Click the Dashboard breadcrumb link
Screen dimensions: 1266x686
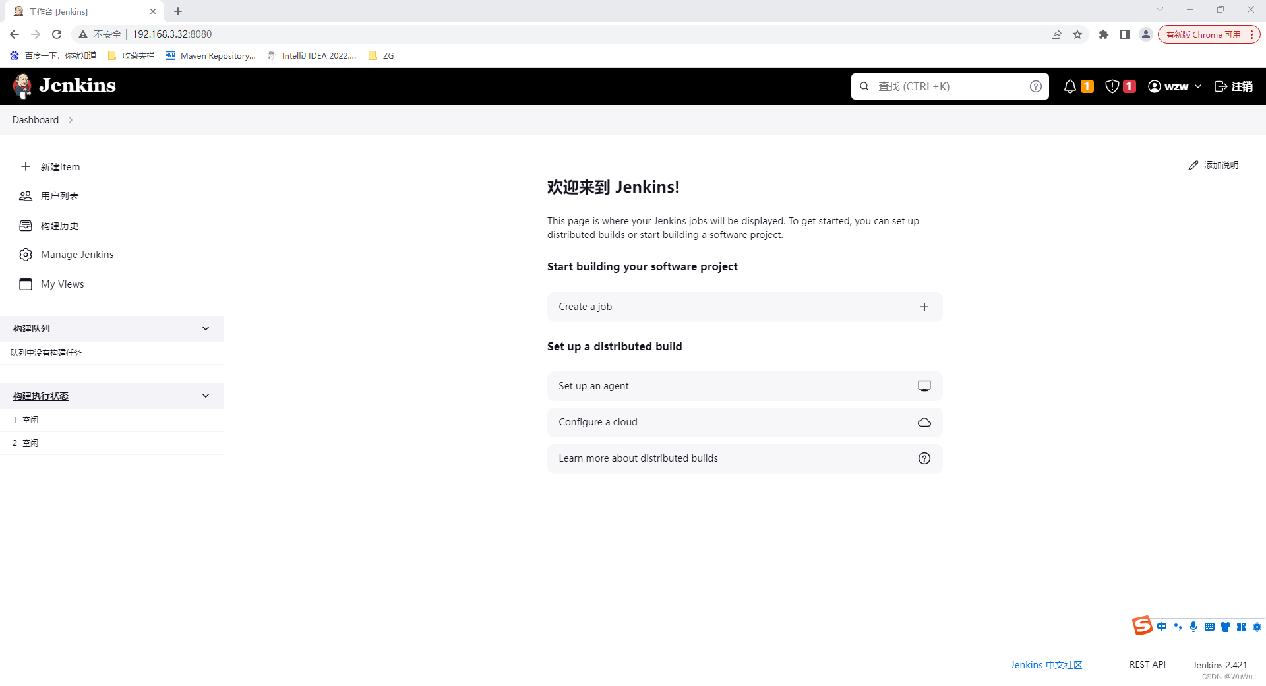click(x=36, y=120)
